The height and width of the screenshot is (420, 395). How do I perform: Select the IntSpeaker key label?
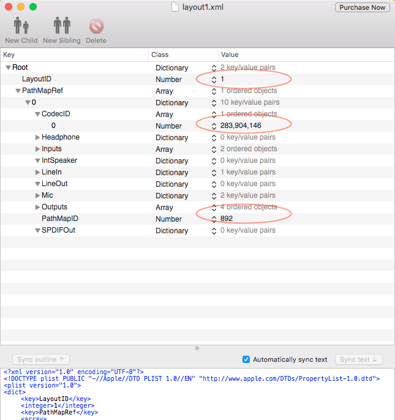point(59,160)
